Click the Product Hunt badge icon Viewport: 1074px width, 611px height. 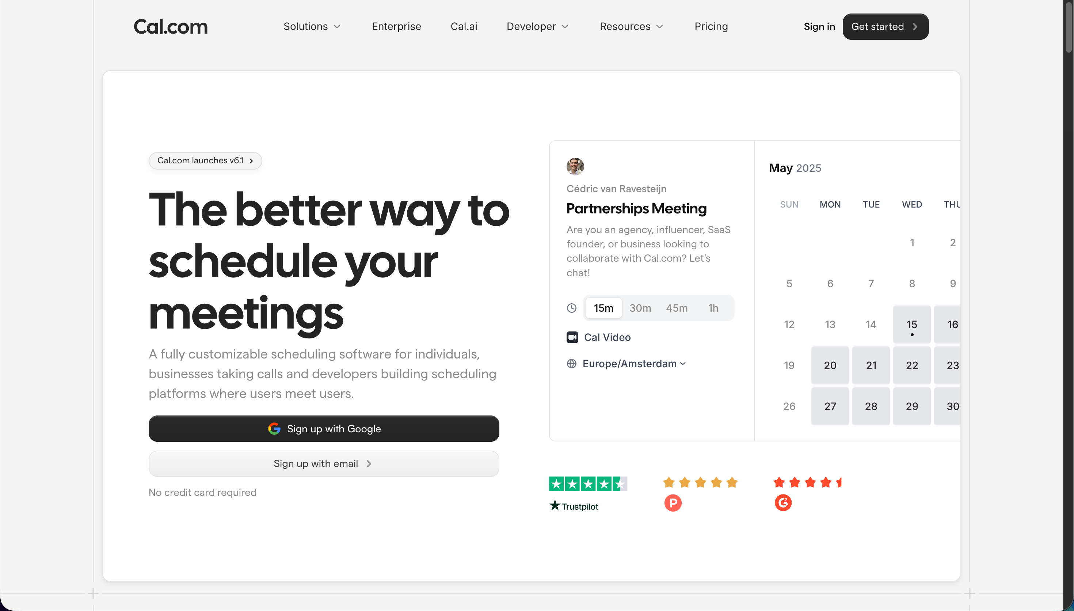[x=673, y=503]
